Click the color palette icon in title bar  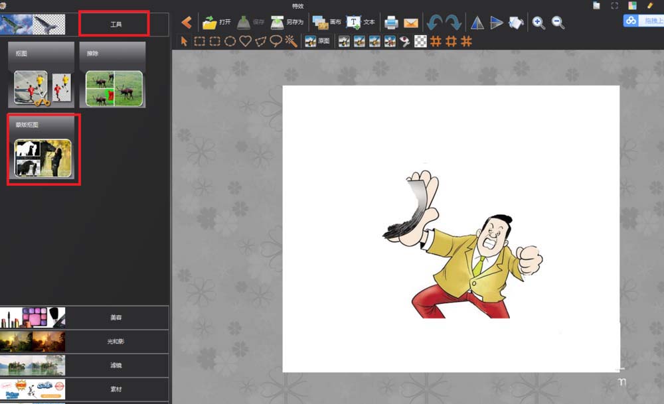(632, 5)
